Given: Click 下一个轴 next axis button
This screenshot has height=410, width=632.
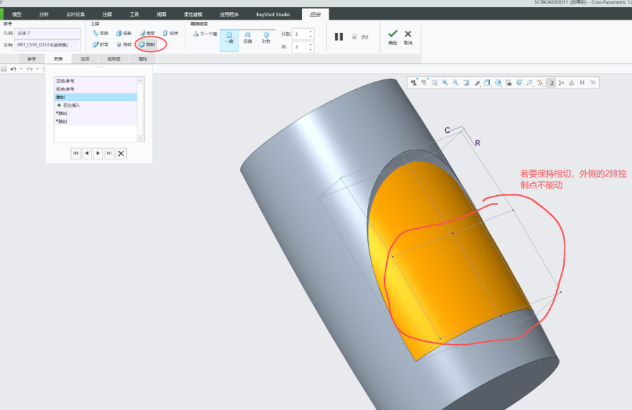Looking at the screenshot, I should coord(205,34).
